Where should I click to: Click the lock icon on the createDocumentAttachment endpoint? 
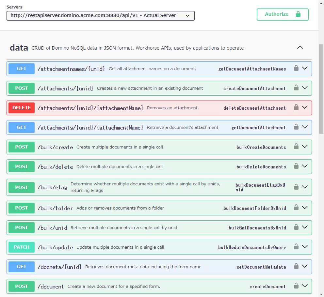[x=296, y=88]
